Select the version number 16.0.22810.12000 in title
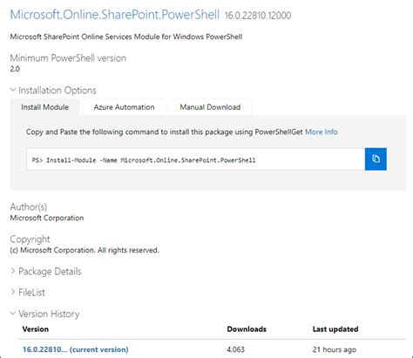Image resolution: width=413 pixels, height=358 pixels. tap(258, 16)
